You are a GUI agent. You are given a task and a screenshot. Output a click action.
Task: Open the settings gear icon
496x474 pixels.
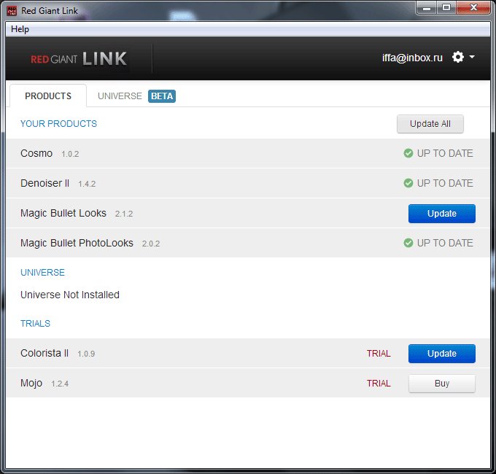(458, 57)
